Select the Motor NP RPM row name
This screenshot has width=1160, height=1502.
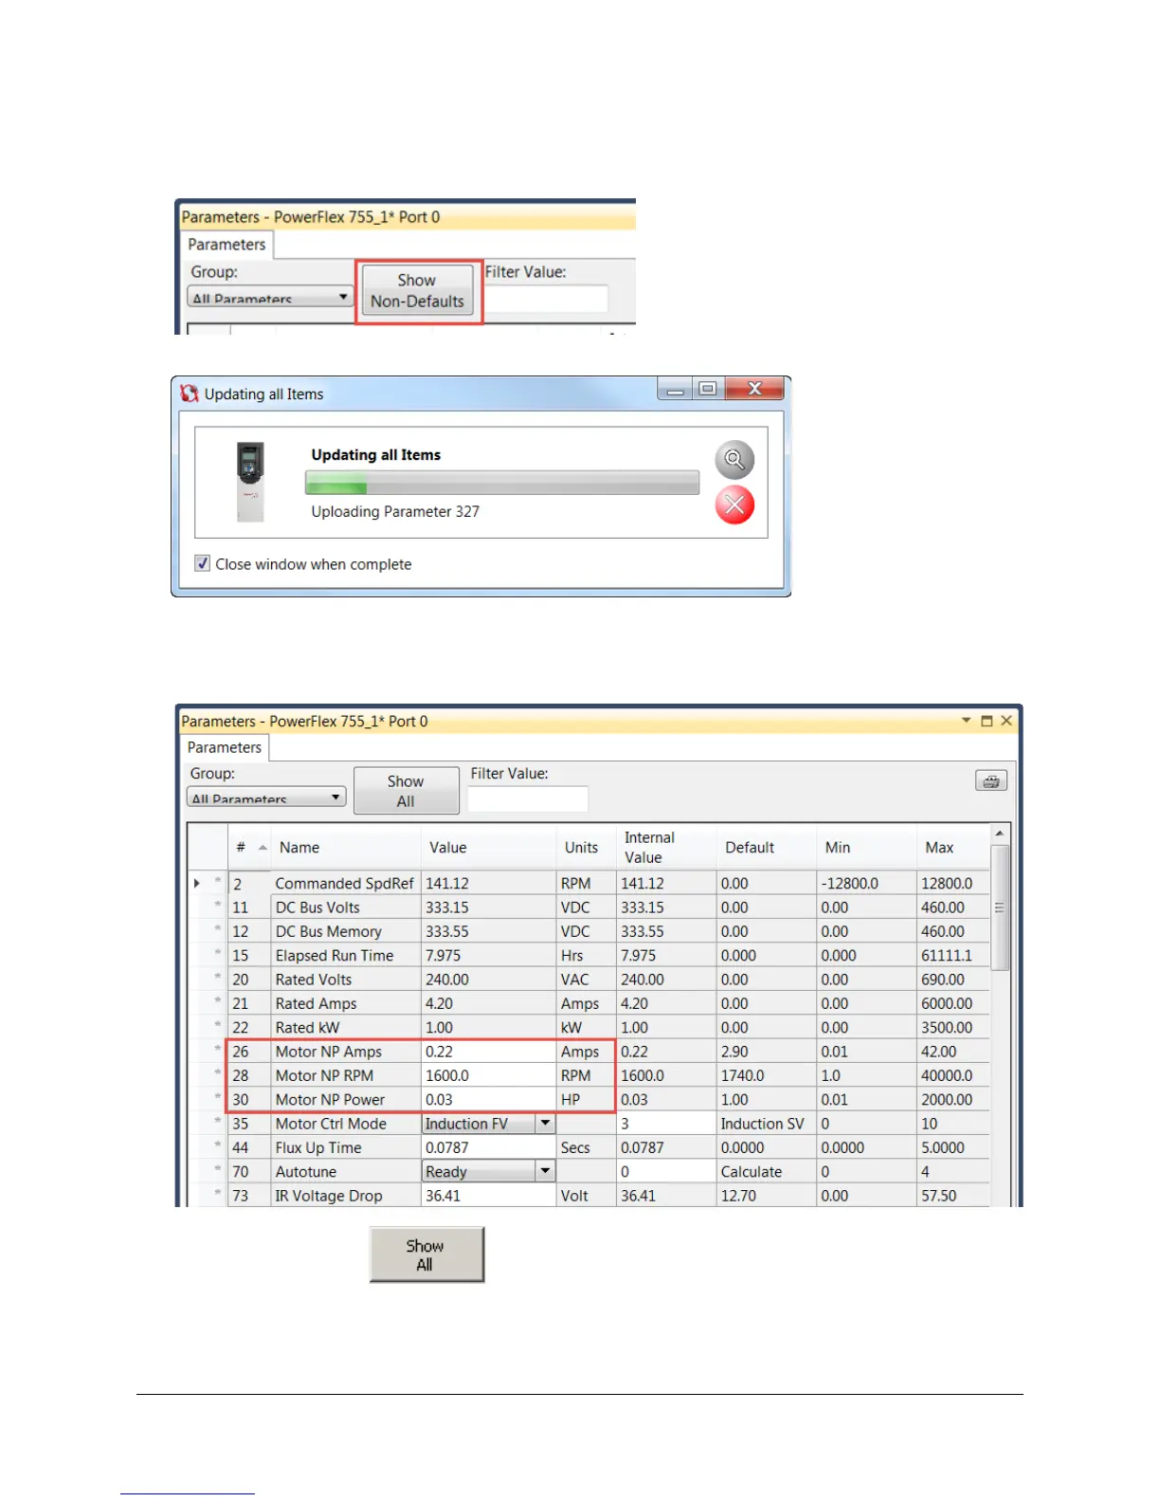tap(324, 1075)
